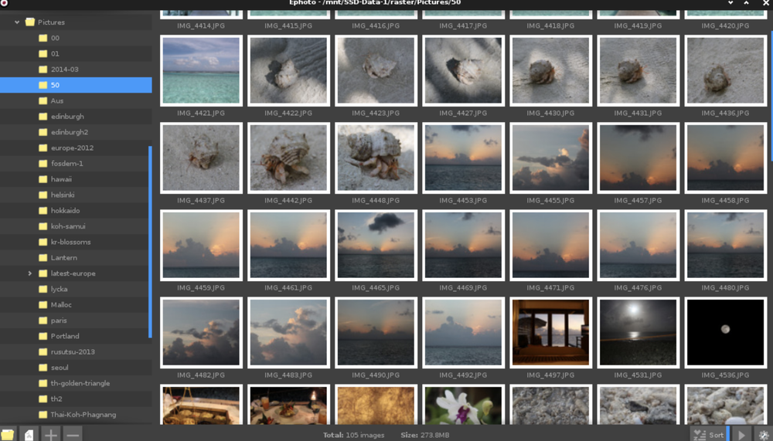The image size is (773, 441).
Task: Open the 2014-03 folder
Action: pyautogui.click(x=76, y=70)
